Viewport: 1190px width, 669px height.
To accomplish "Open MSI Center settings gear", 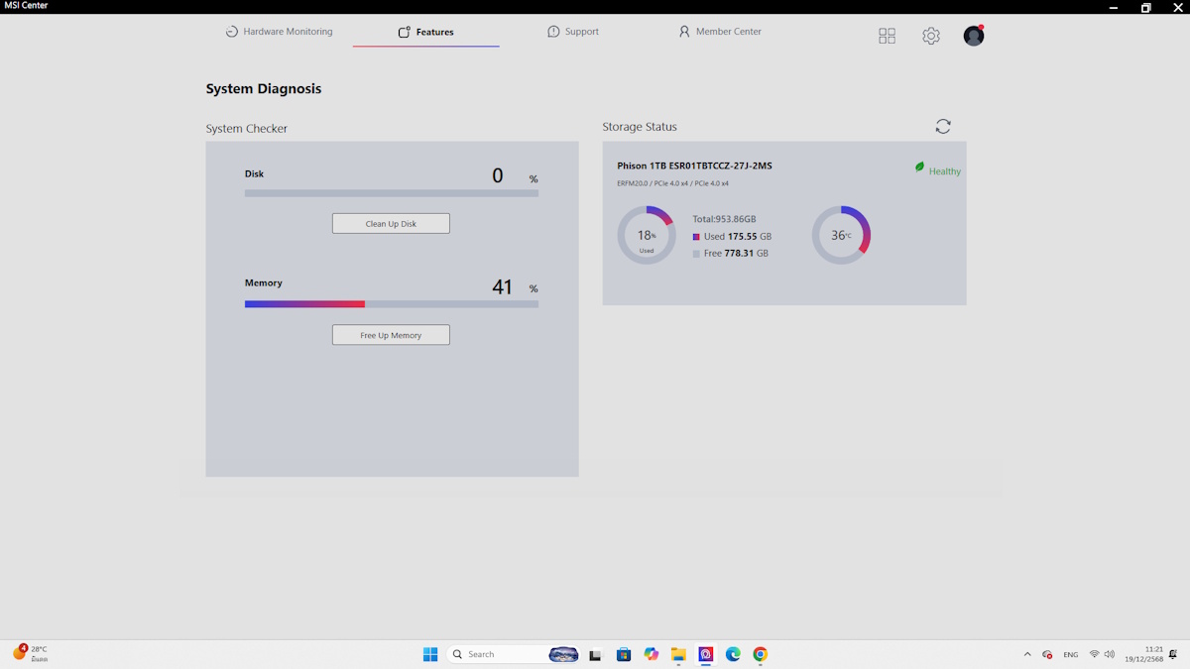I will point(930,36).
